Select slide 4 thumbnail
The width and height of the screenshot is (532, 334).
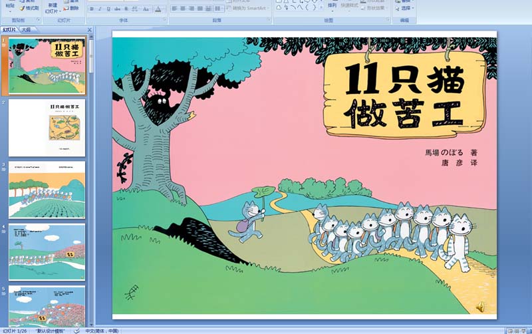[47, 252]
